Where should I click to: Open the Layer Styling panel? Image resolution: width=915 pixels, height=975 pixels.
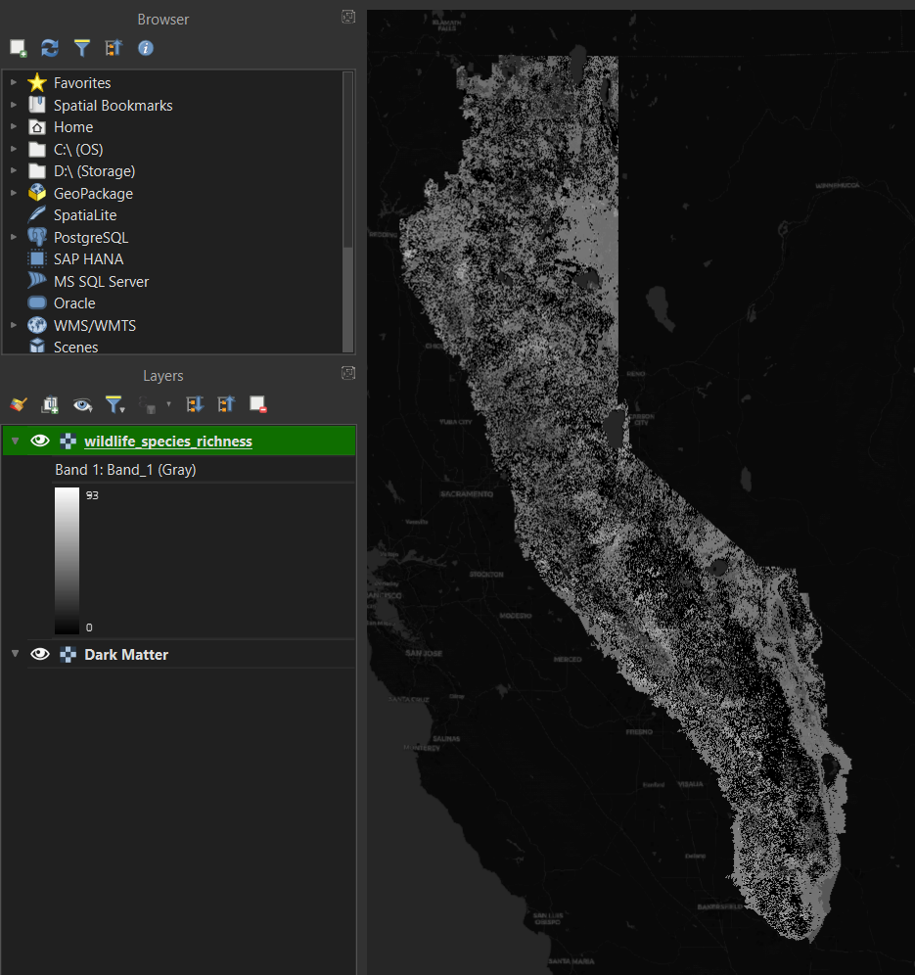point(17,403)
